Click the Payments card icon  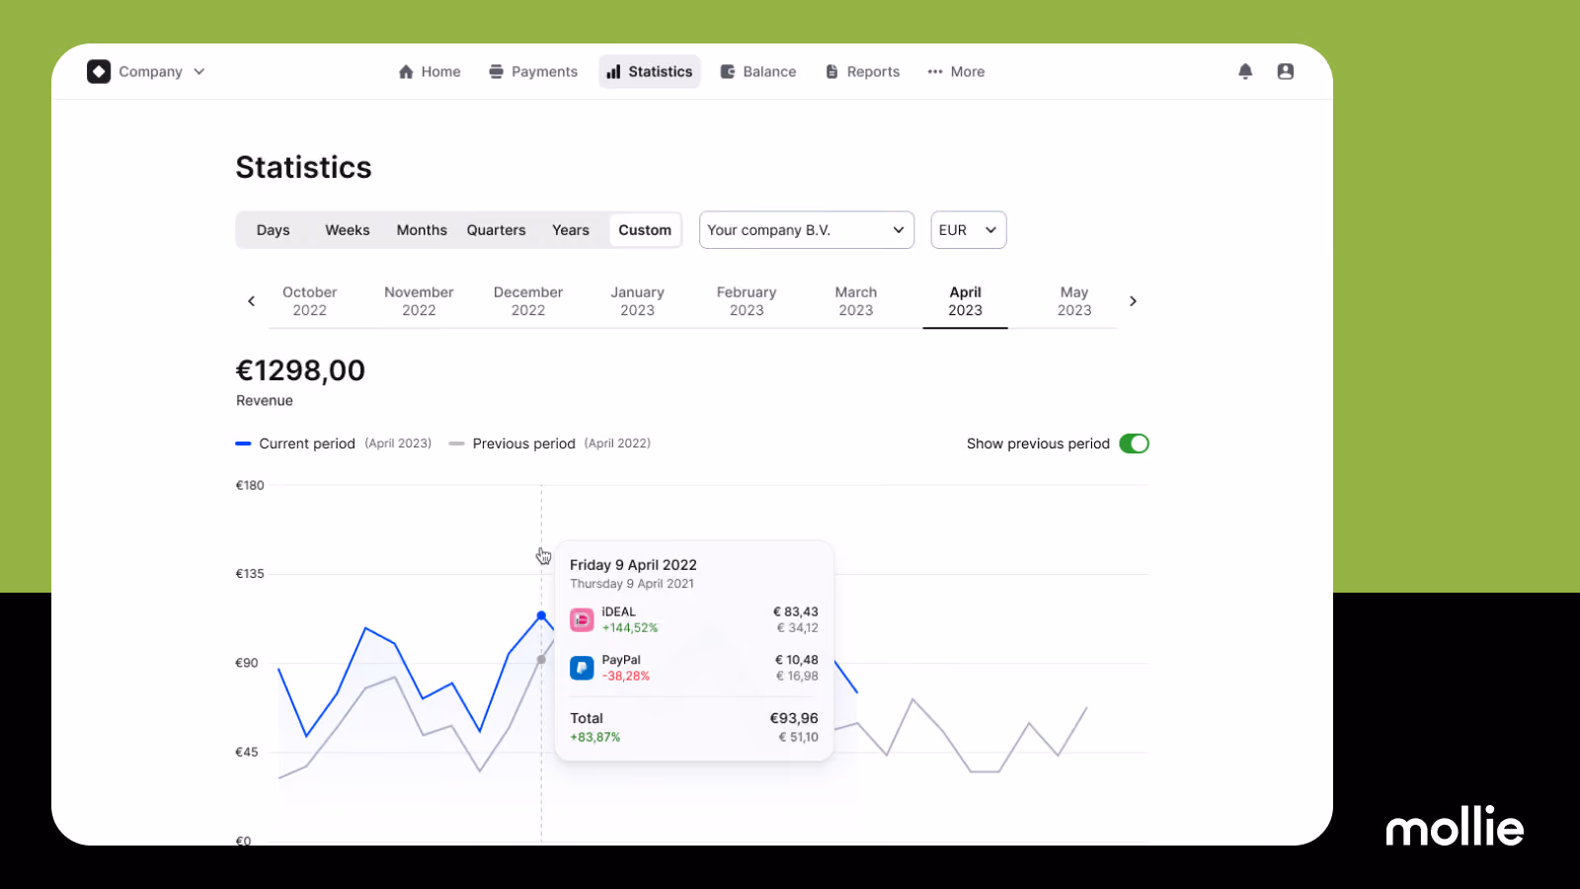pyautogui.click(x=496, y=72)
